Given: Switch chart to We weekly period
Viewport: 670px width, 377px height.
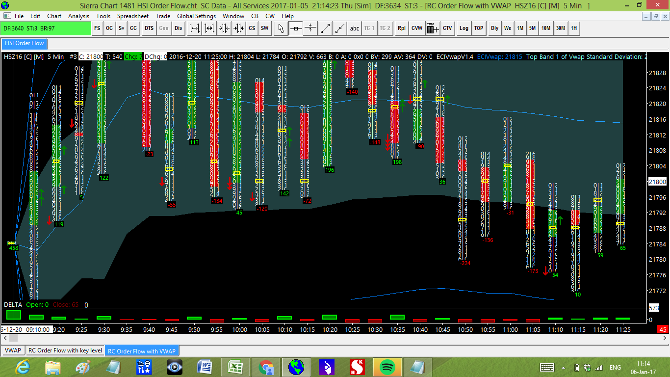Looking at the screenshot, I should pos(508,28).
